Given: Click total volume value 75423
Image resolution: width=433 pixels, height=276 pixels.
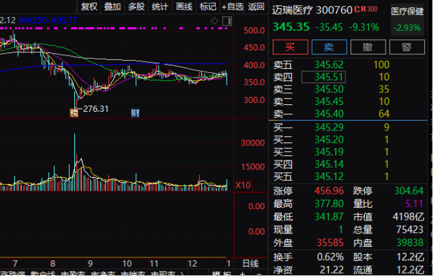Looking at the screenshot, I should (x=410, y=229).
